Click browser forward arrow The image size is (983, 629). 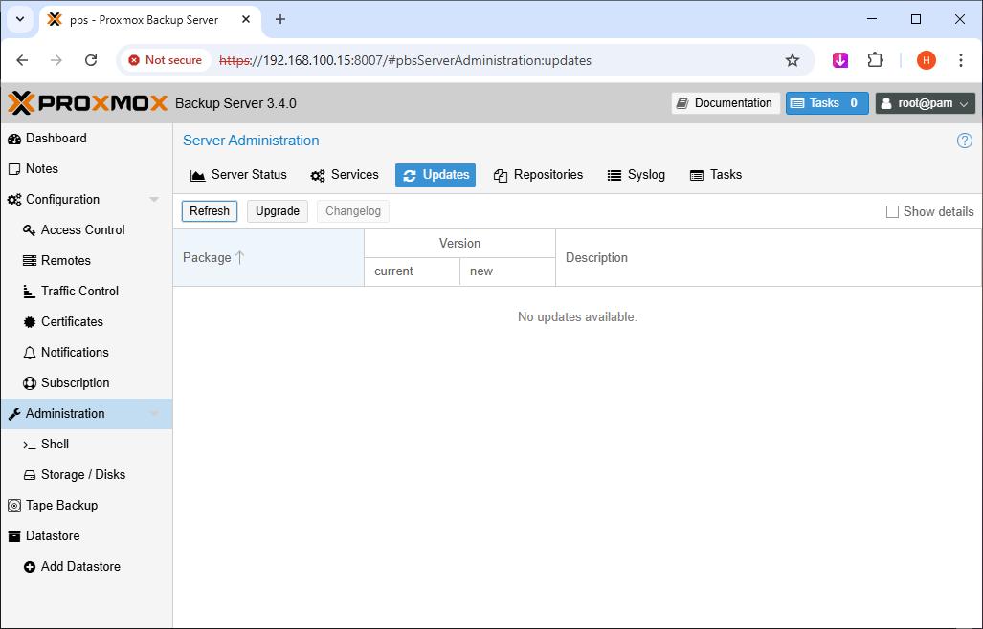click(x=56, y=61)
